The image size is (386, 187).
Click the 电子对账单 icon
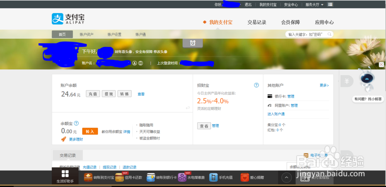[306, 155]
